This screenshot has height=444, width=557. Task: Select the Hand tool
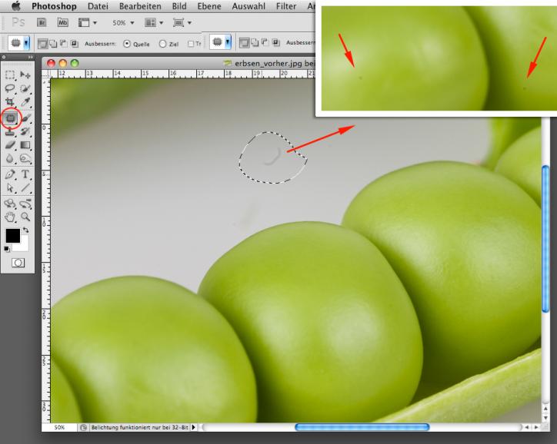10,217
